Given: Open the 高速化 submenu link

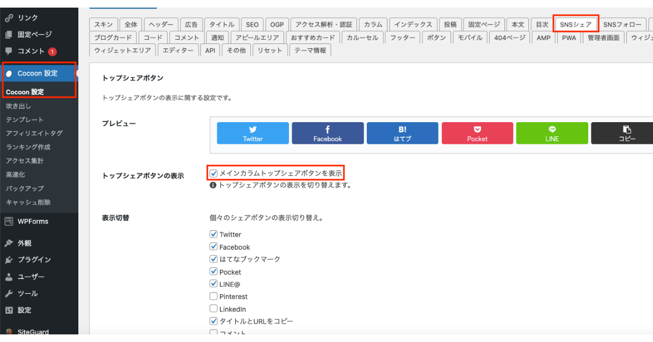Looking at the screenshot, I should [15, 175].
